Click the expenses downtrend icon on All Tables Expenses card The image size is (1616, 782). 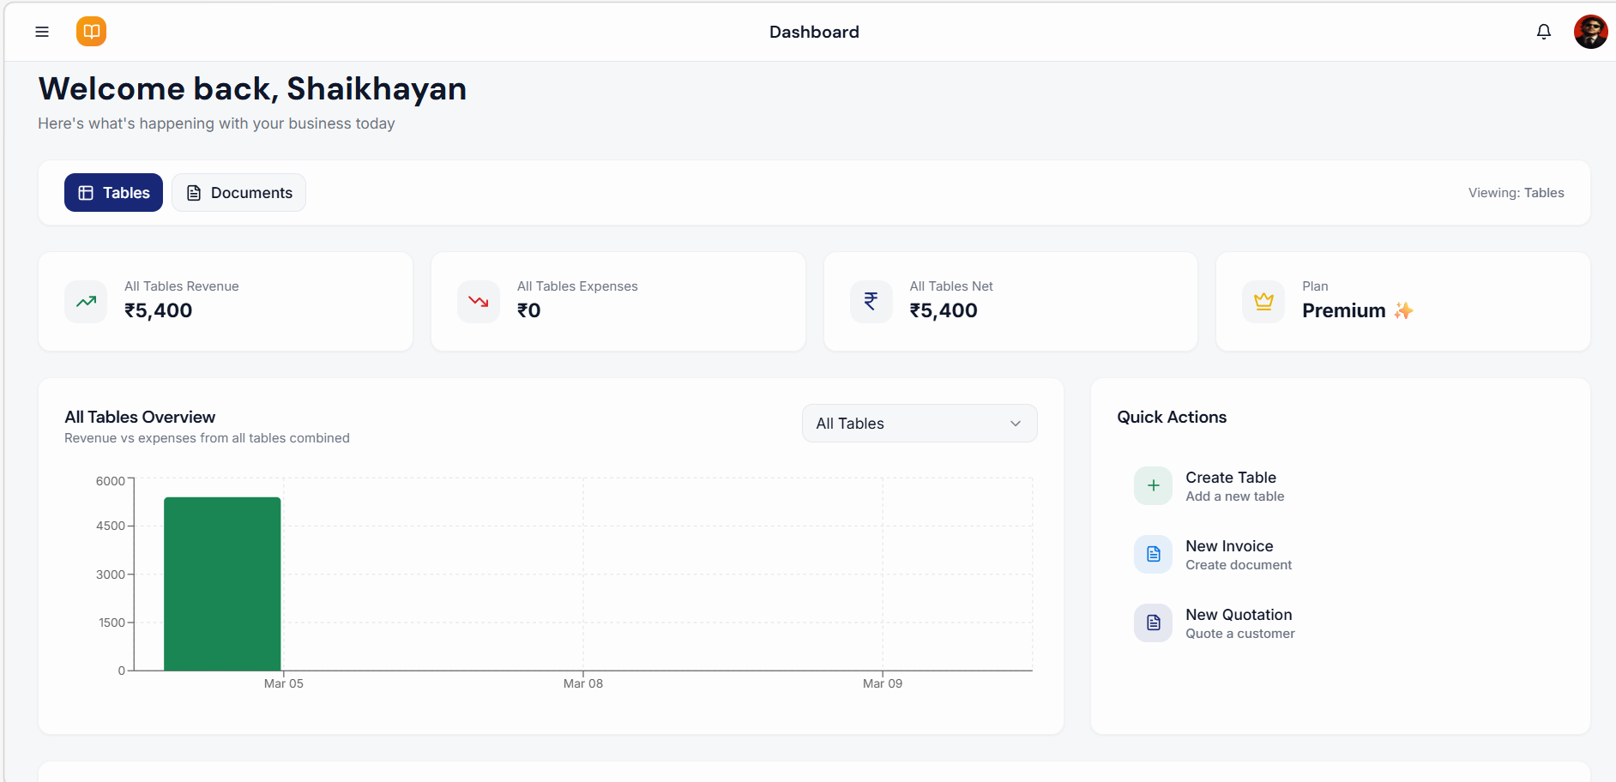pos(478,301)
